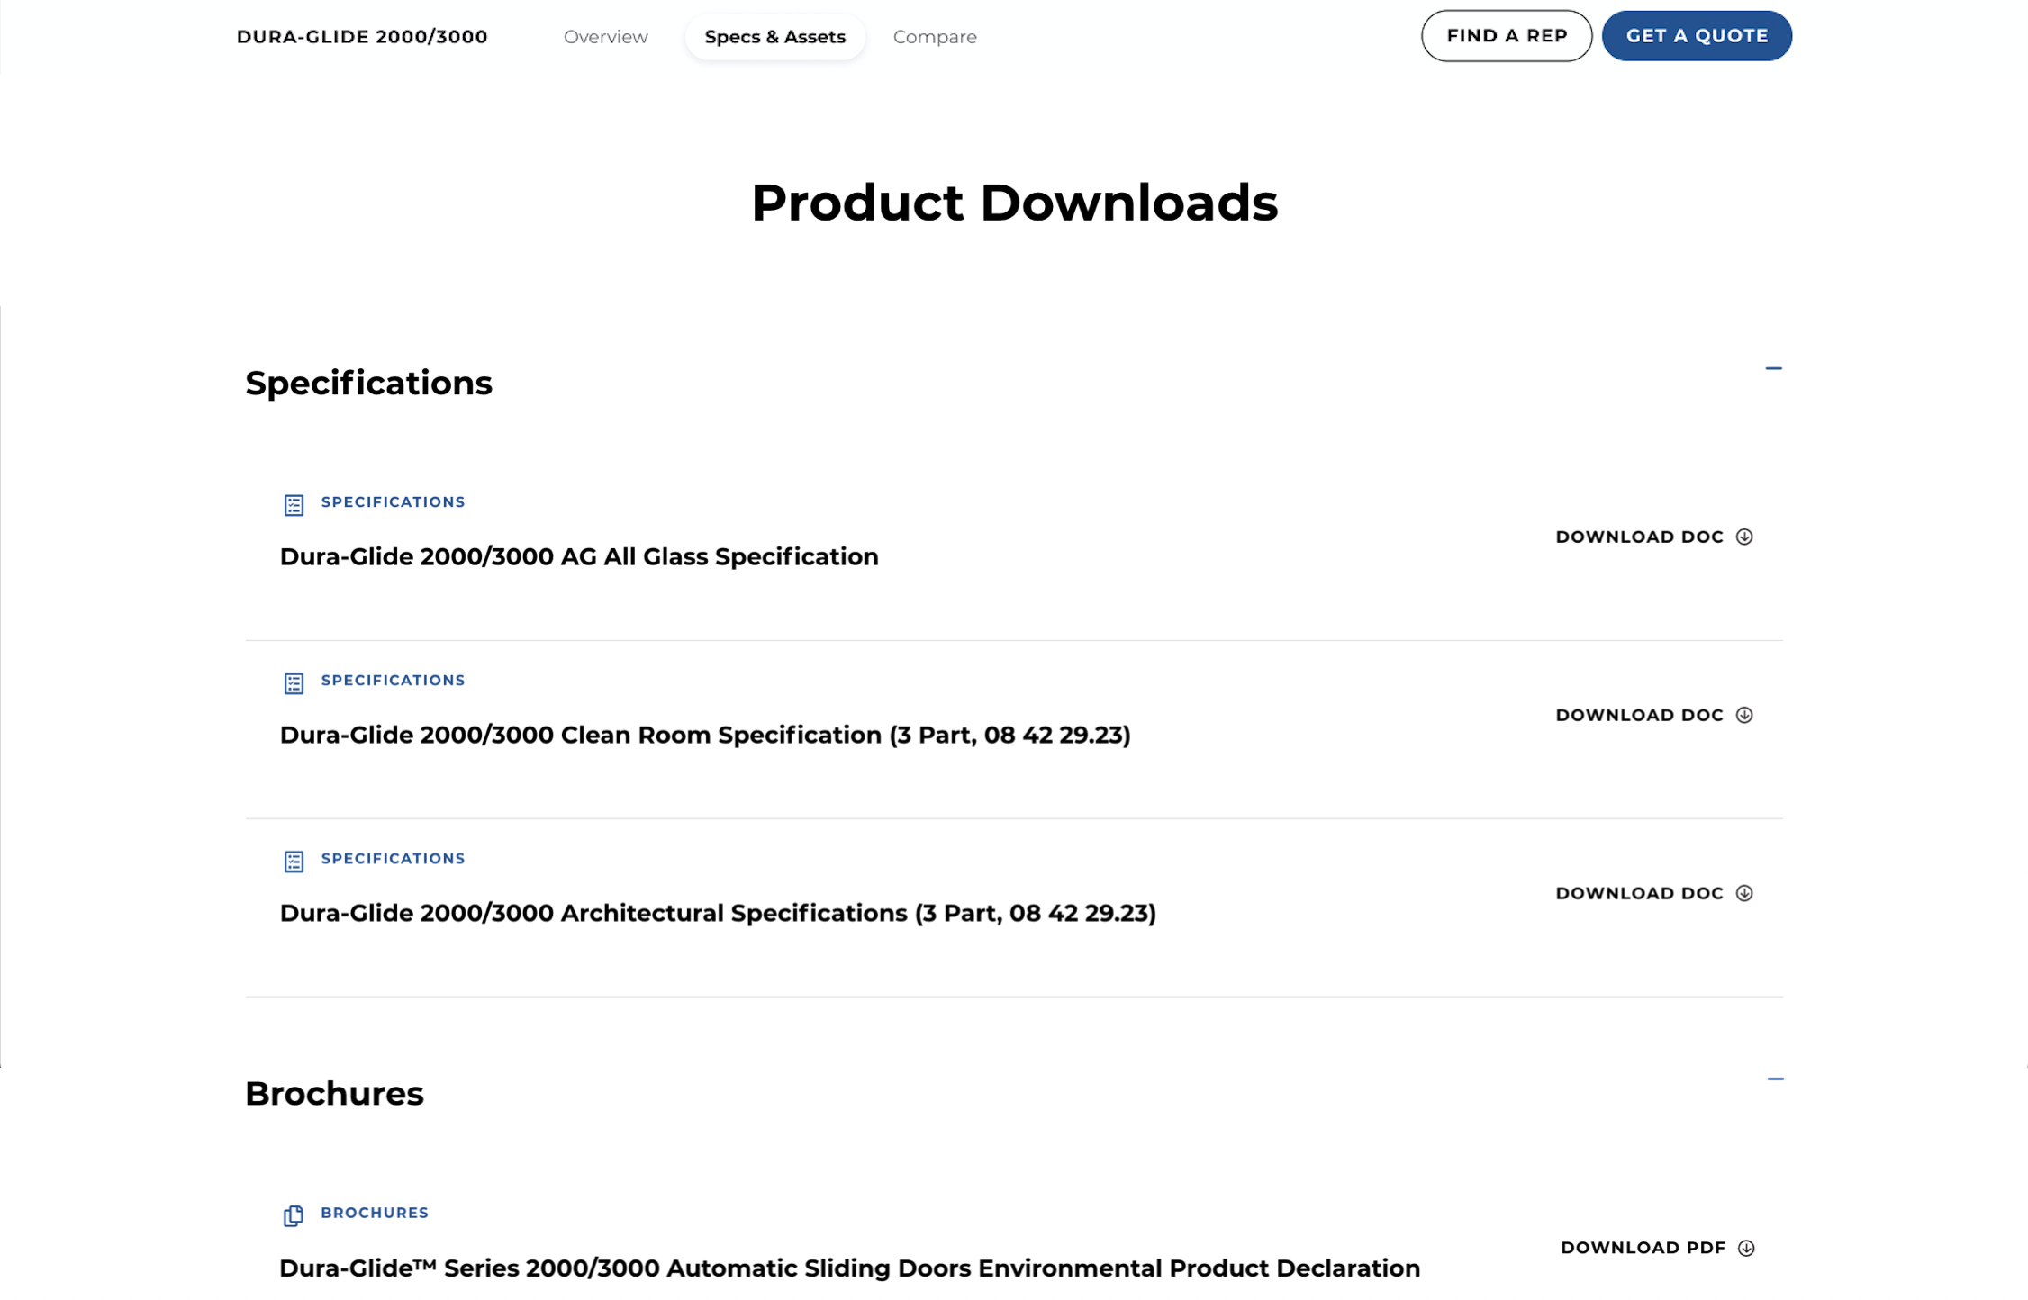
Task: Click the Brochures copy-pages icon
Action: [294, 1215]
